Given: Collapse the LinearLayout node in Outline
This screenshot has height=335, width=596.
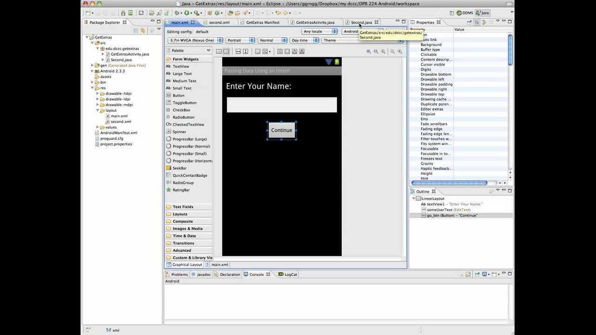Looking at the screenshot, I should [413, 199].
